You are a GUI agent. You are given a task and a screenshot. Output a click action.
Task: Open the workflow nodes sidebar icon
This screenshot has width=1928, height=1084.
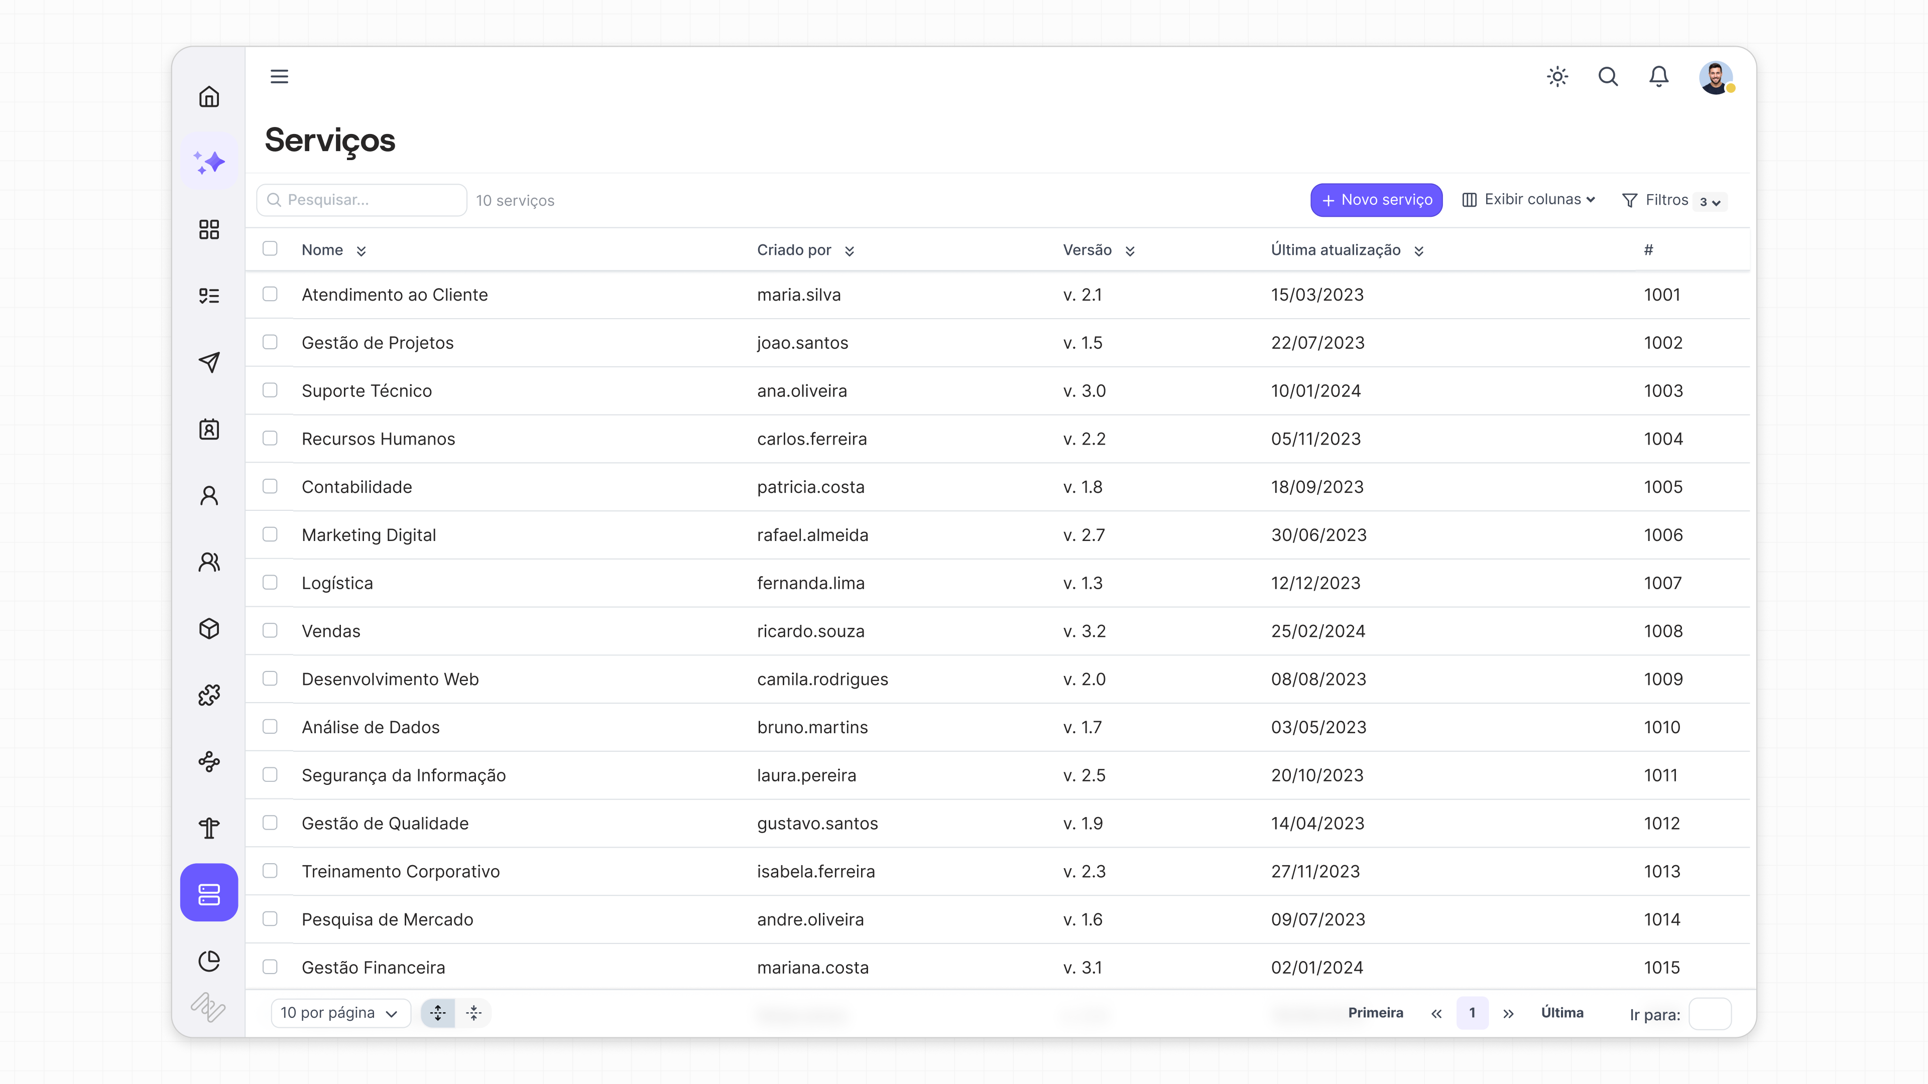tap(209, 762)
